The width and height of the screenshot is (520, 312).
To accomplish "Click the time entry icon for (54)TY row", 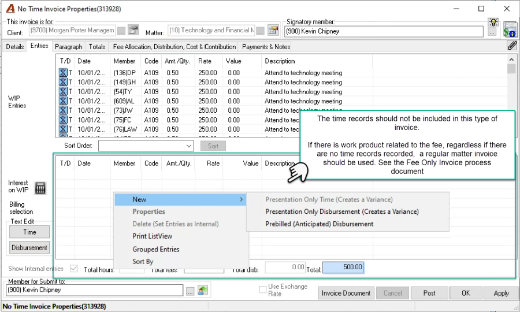I will pyautogui.click(x=63, y=91).
